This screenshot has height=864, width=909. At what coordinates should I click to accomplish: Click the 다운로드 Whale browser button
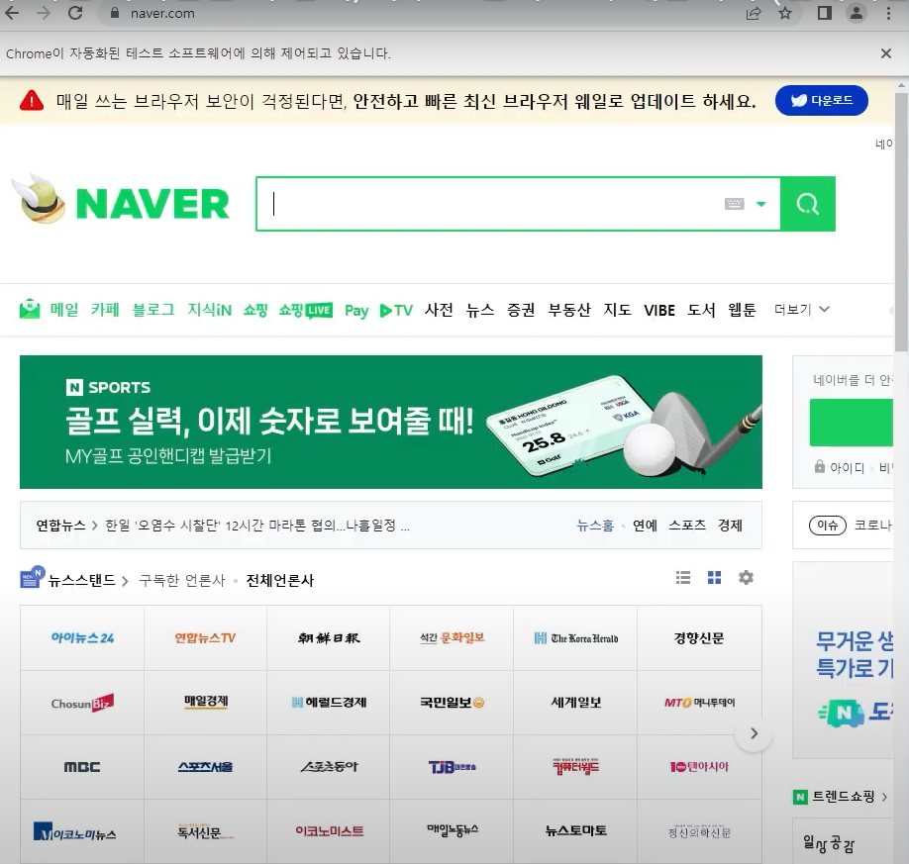click(822, 100)
